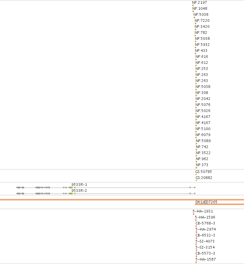This screenshot has width=244, height=264.
Task: Select the insertion glyph under NP:6079
Action: [x=196, y=138]
